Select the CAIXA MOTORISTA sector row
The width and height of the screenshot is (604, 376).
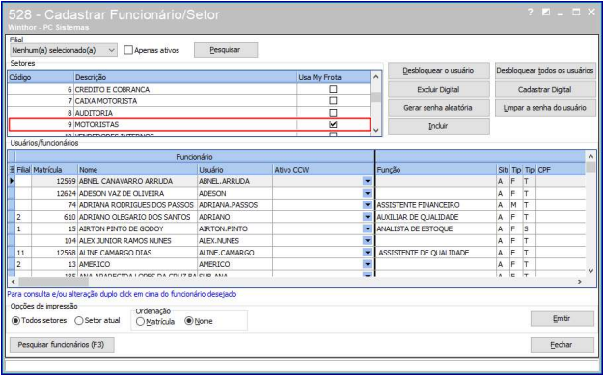click(x=189, y=101)
